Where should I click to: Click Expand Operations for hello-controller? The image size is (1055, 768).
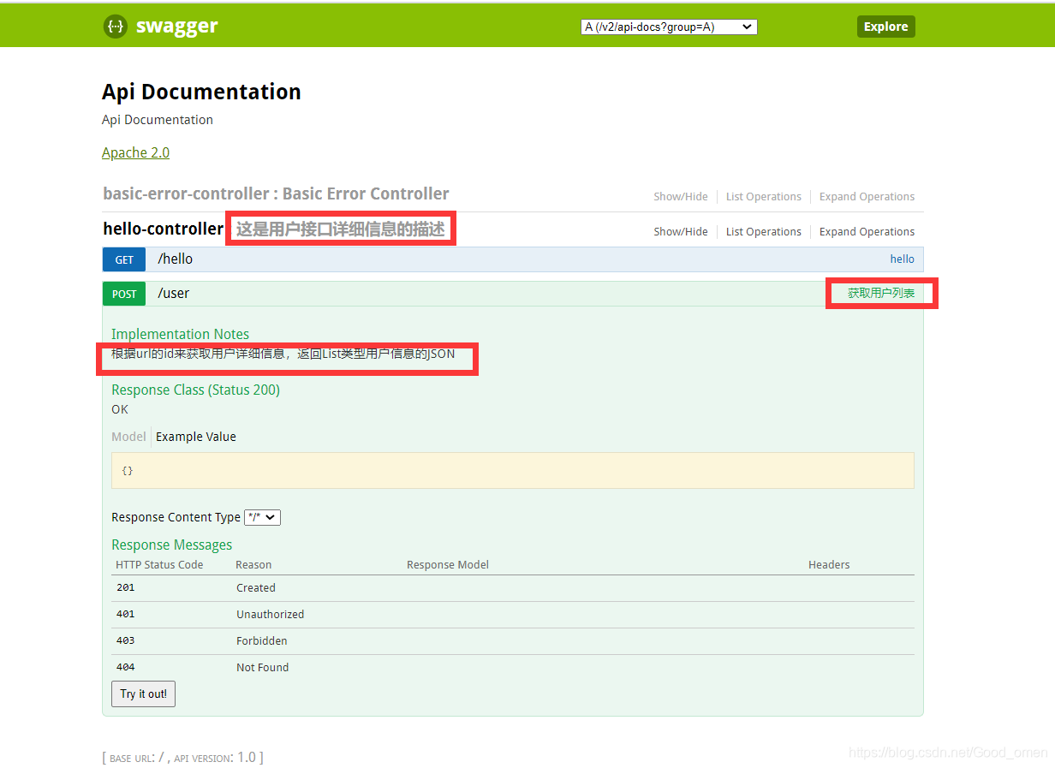867,231
